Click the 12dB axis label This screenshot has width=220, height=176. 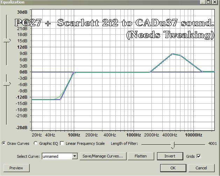pos(22,47)
